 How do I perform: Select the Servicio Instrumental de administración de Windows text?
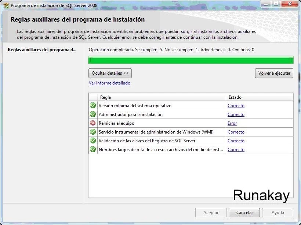pyautogui.click(x=156, y=132)
